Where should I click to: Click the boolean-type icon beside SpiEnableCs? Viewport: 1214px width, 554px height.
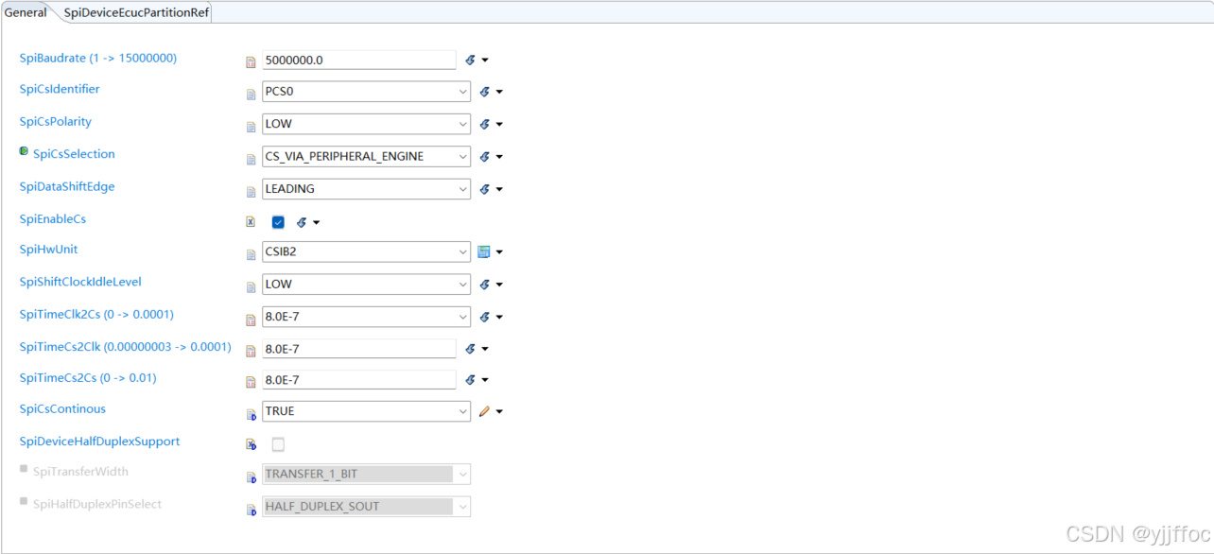pos(251,222)
